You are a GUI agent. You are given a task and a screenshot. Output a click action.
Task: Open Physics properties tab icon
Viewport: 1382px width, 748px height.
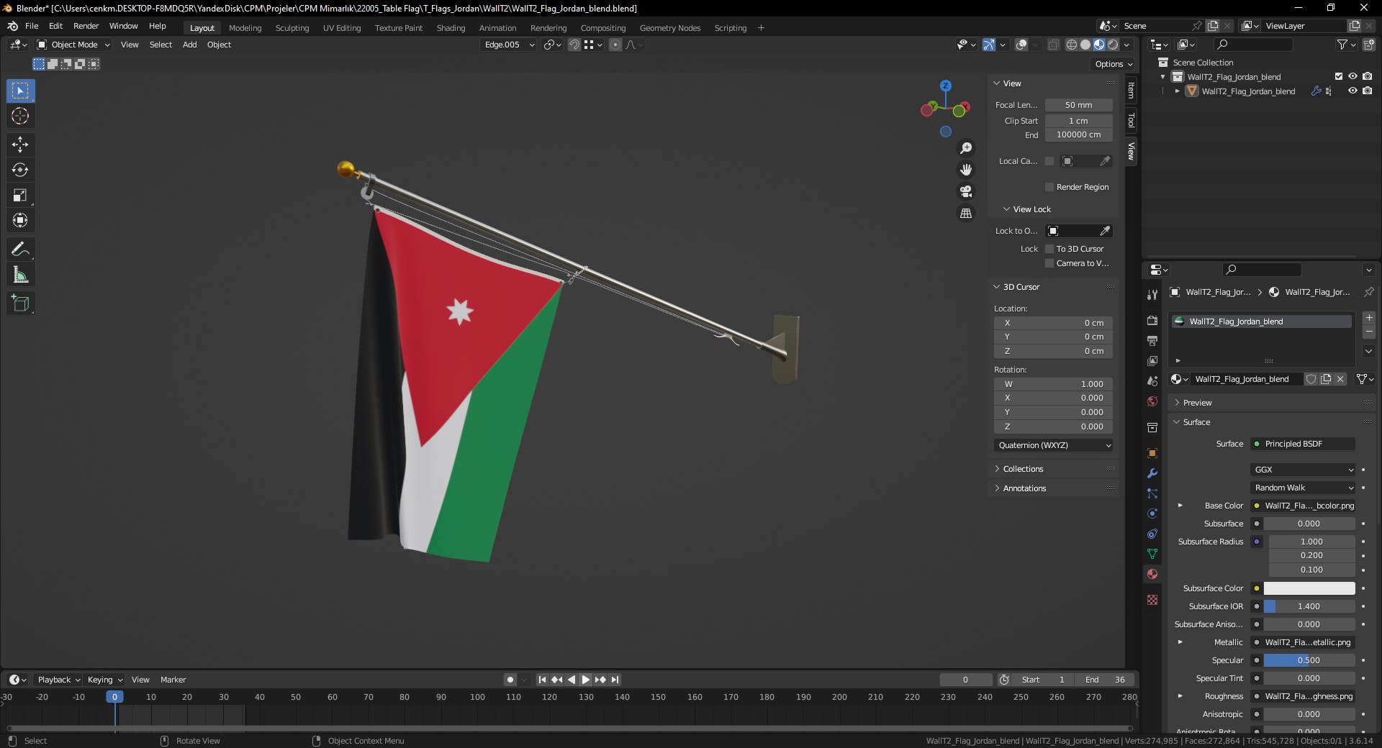(x=1152, y=514)
